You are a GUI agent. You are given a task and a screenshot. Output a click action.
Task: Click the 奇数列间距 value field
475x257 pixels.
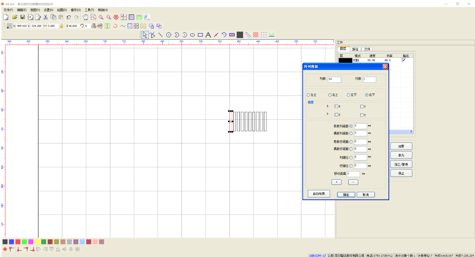(x=361, y=126)
